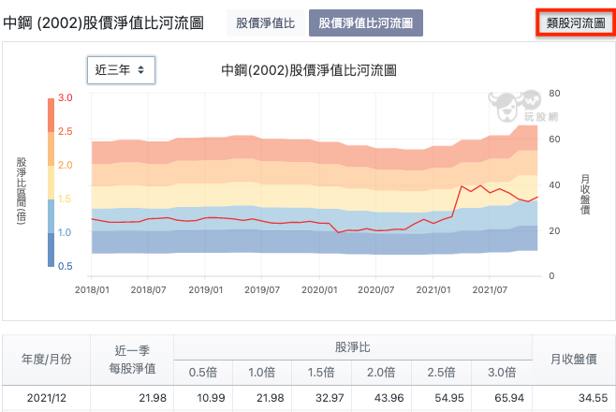Click the 54.95 table value

pos(449,398)
